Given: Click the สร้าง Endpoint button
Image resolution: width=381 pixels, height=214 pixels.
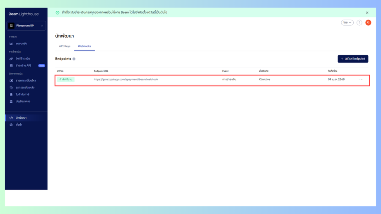Looking at the screenshot, I should click(353, 59).
